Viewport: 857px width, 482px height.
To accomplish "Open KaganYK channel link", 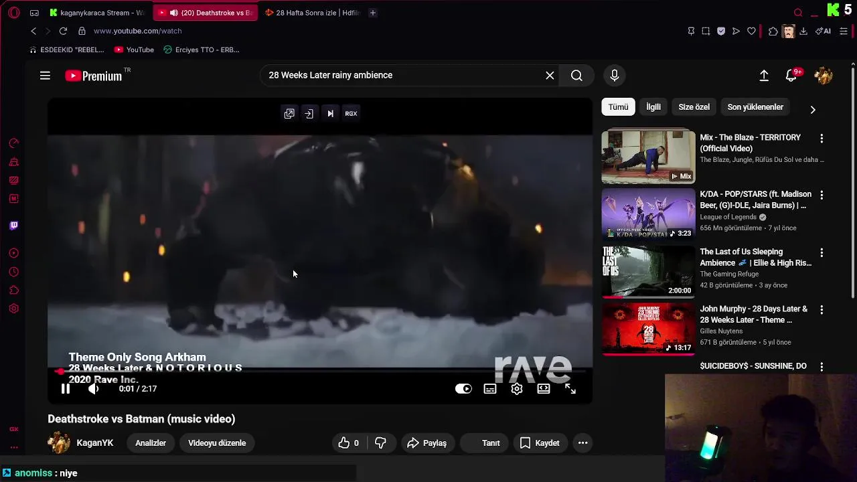I will 95,443.
